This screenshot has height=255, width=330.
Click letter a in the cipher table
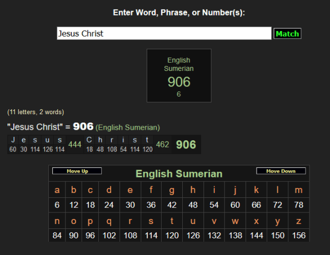57,190
